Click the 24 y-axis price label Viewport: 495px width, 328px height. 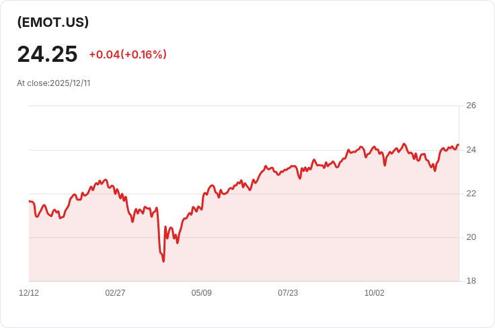pos(471,150)
